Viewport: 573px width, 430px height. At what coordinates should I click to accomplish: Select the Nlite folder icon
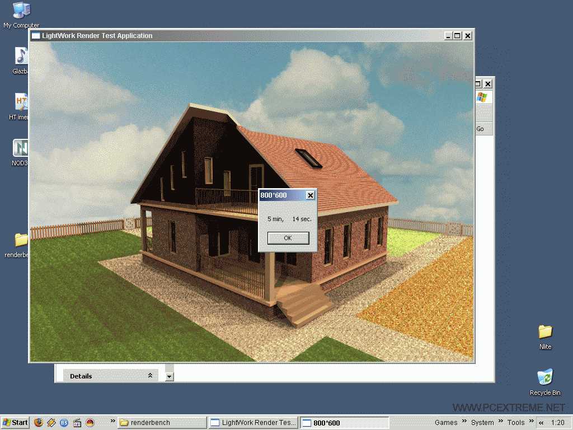point(545,336)
